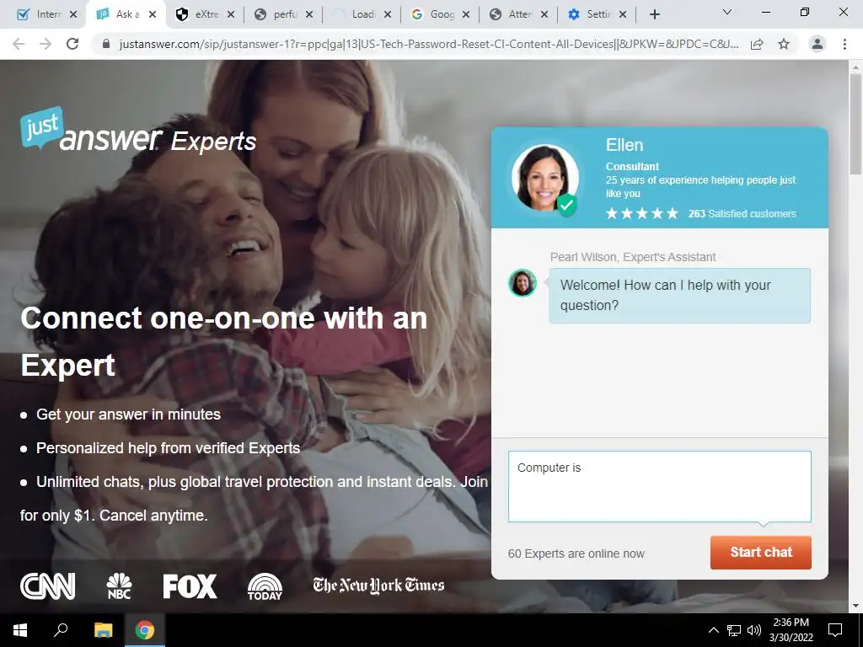The height and width of the screenshot is (647, 863).
Task: Click '60 Experts are online now' text
Action: [576, 553]
